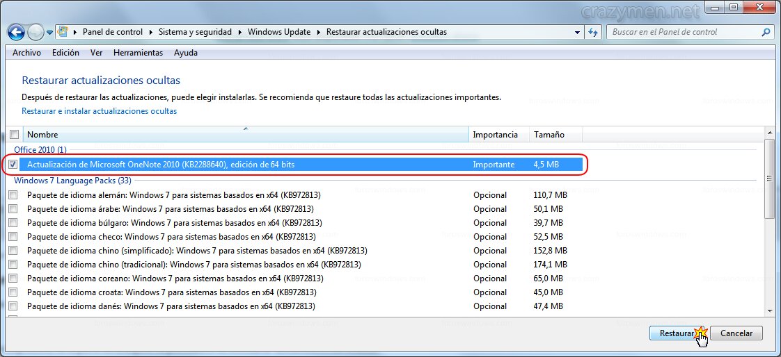Open the Archivo menu

click(x=27, y=53)
